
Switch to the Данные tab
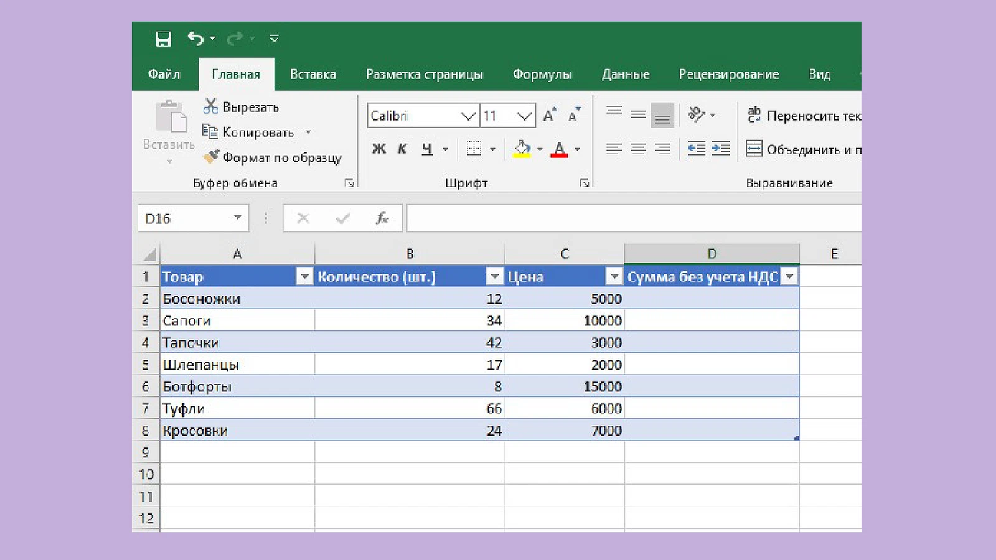coord(626,74)
